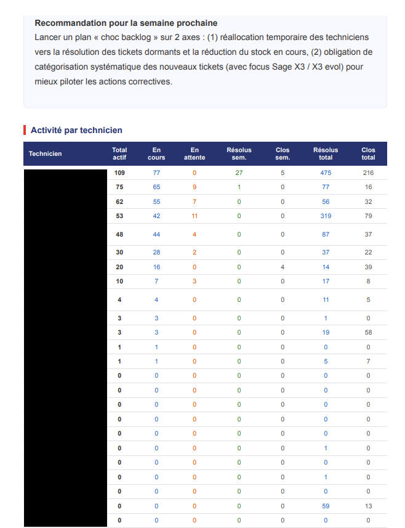Screen dimensions: 405x528
Task: Click the 319 résolus total value
Action: 326,216
